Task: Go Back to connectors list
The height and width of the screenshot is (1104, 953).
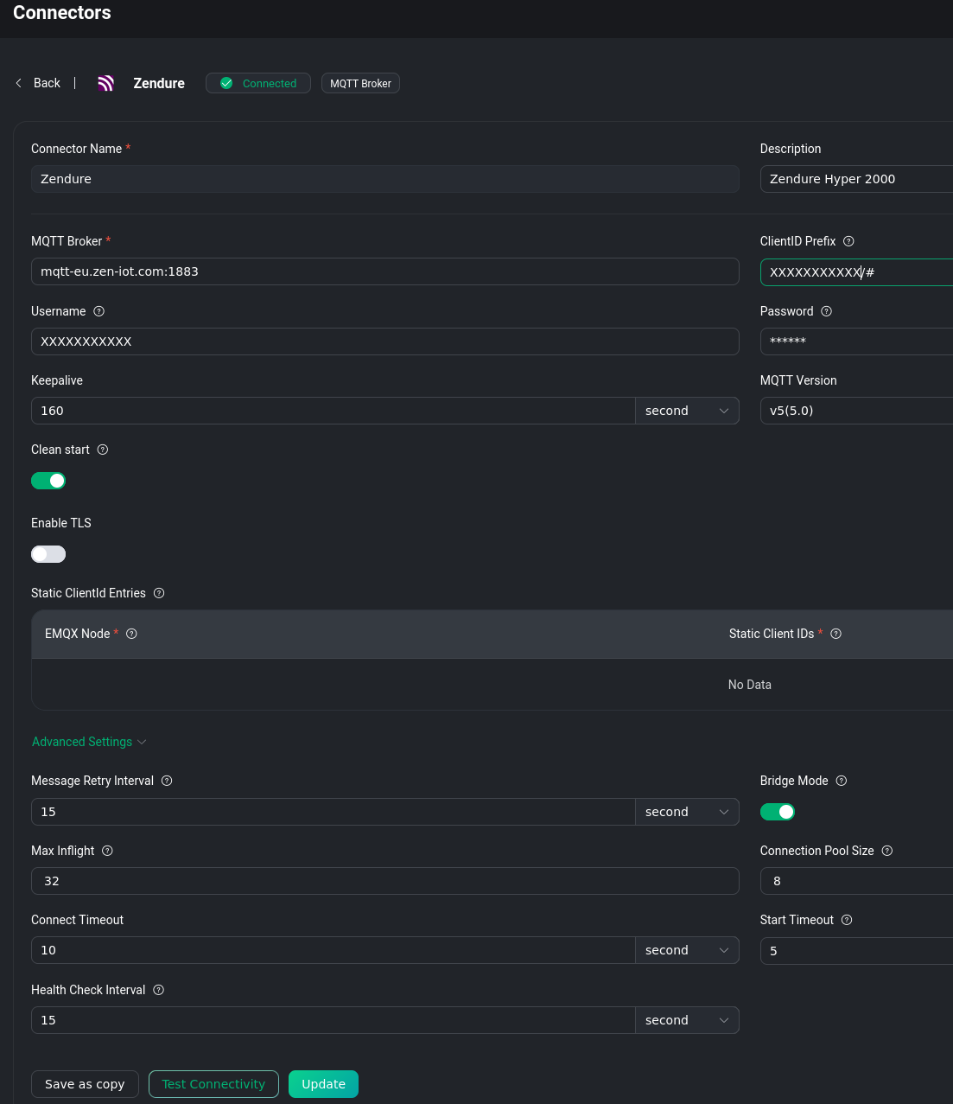Action: tap(39, 83)
